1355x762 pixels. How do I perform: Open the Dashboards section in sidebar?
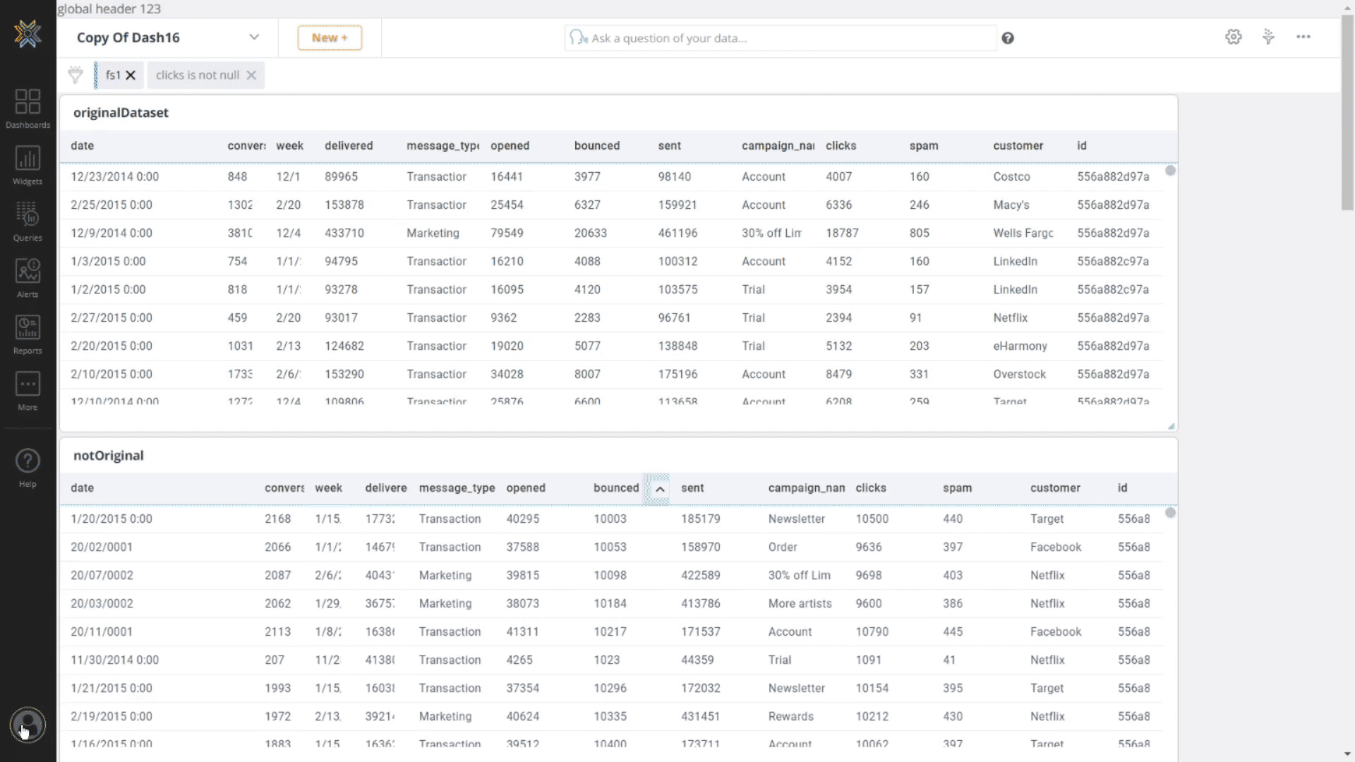coord(28,107)
